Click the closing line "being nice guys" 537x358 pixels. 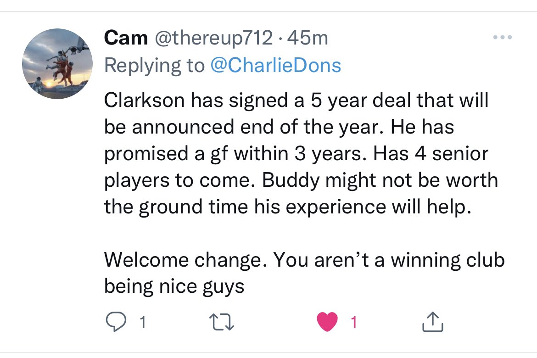174,287
